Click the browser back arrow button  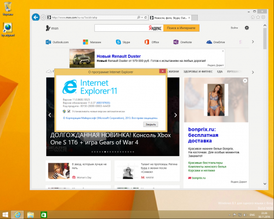click(36, 18)
